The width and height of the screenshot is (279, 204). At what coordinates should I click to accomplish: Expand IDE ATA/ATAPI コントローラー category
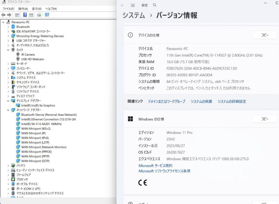[x=8, y=32]
